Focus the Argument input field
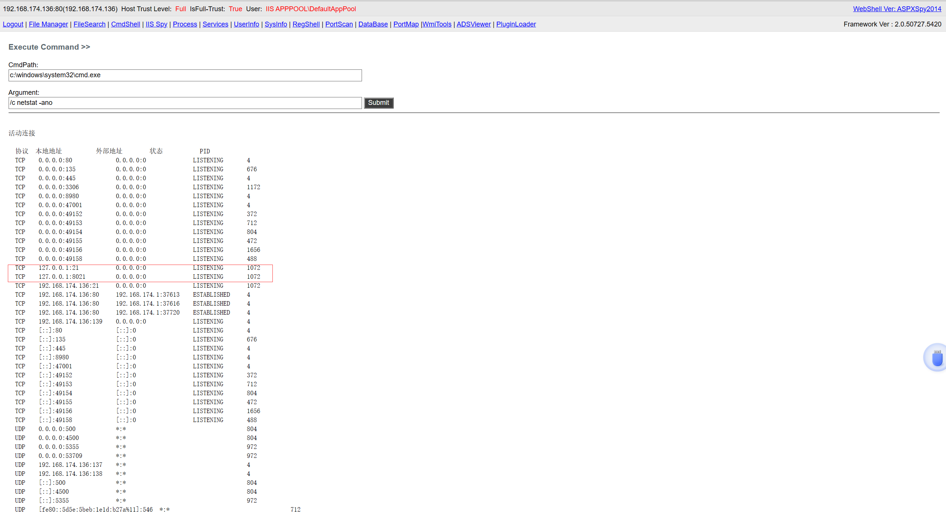Image resolution: width=946 pixels, height=512 pixels. point(185,103)
